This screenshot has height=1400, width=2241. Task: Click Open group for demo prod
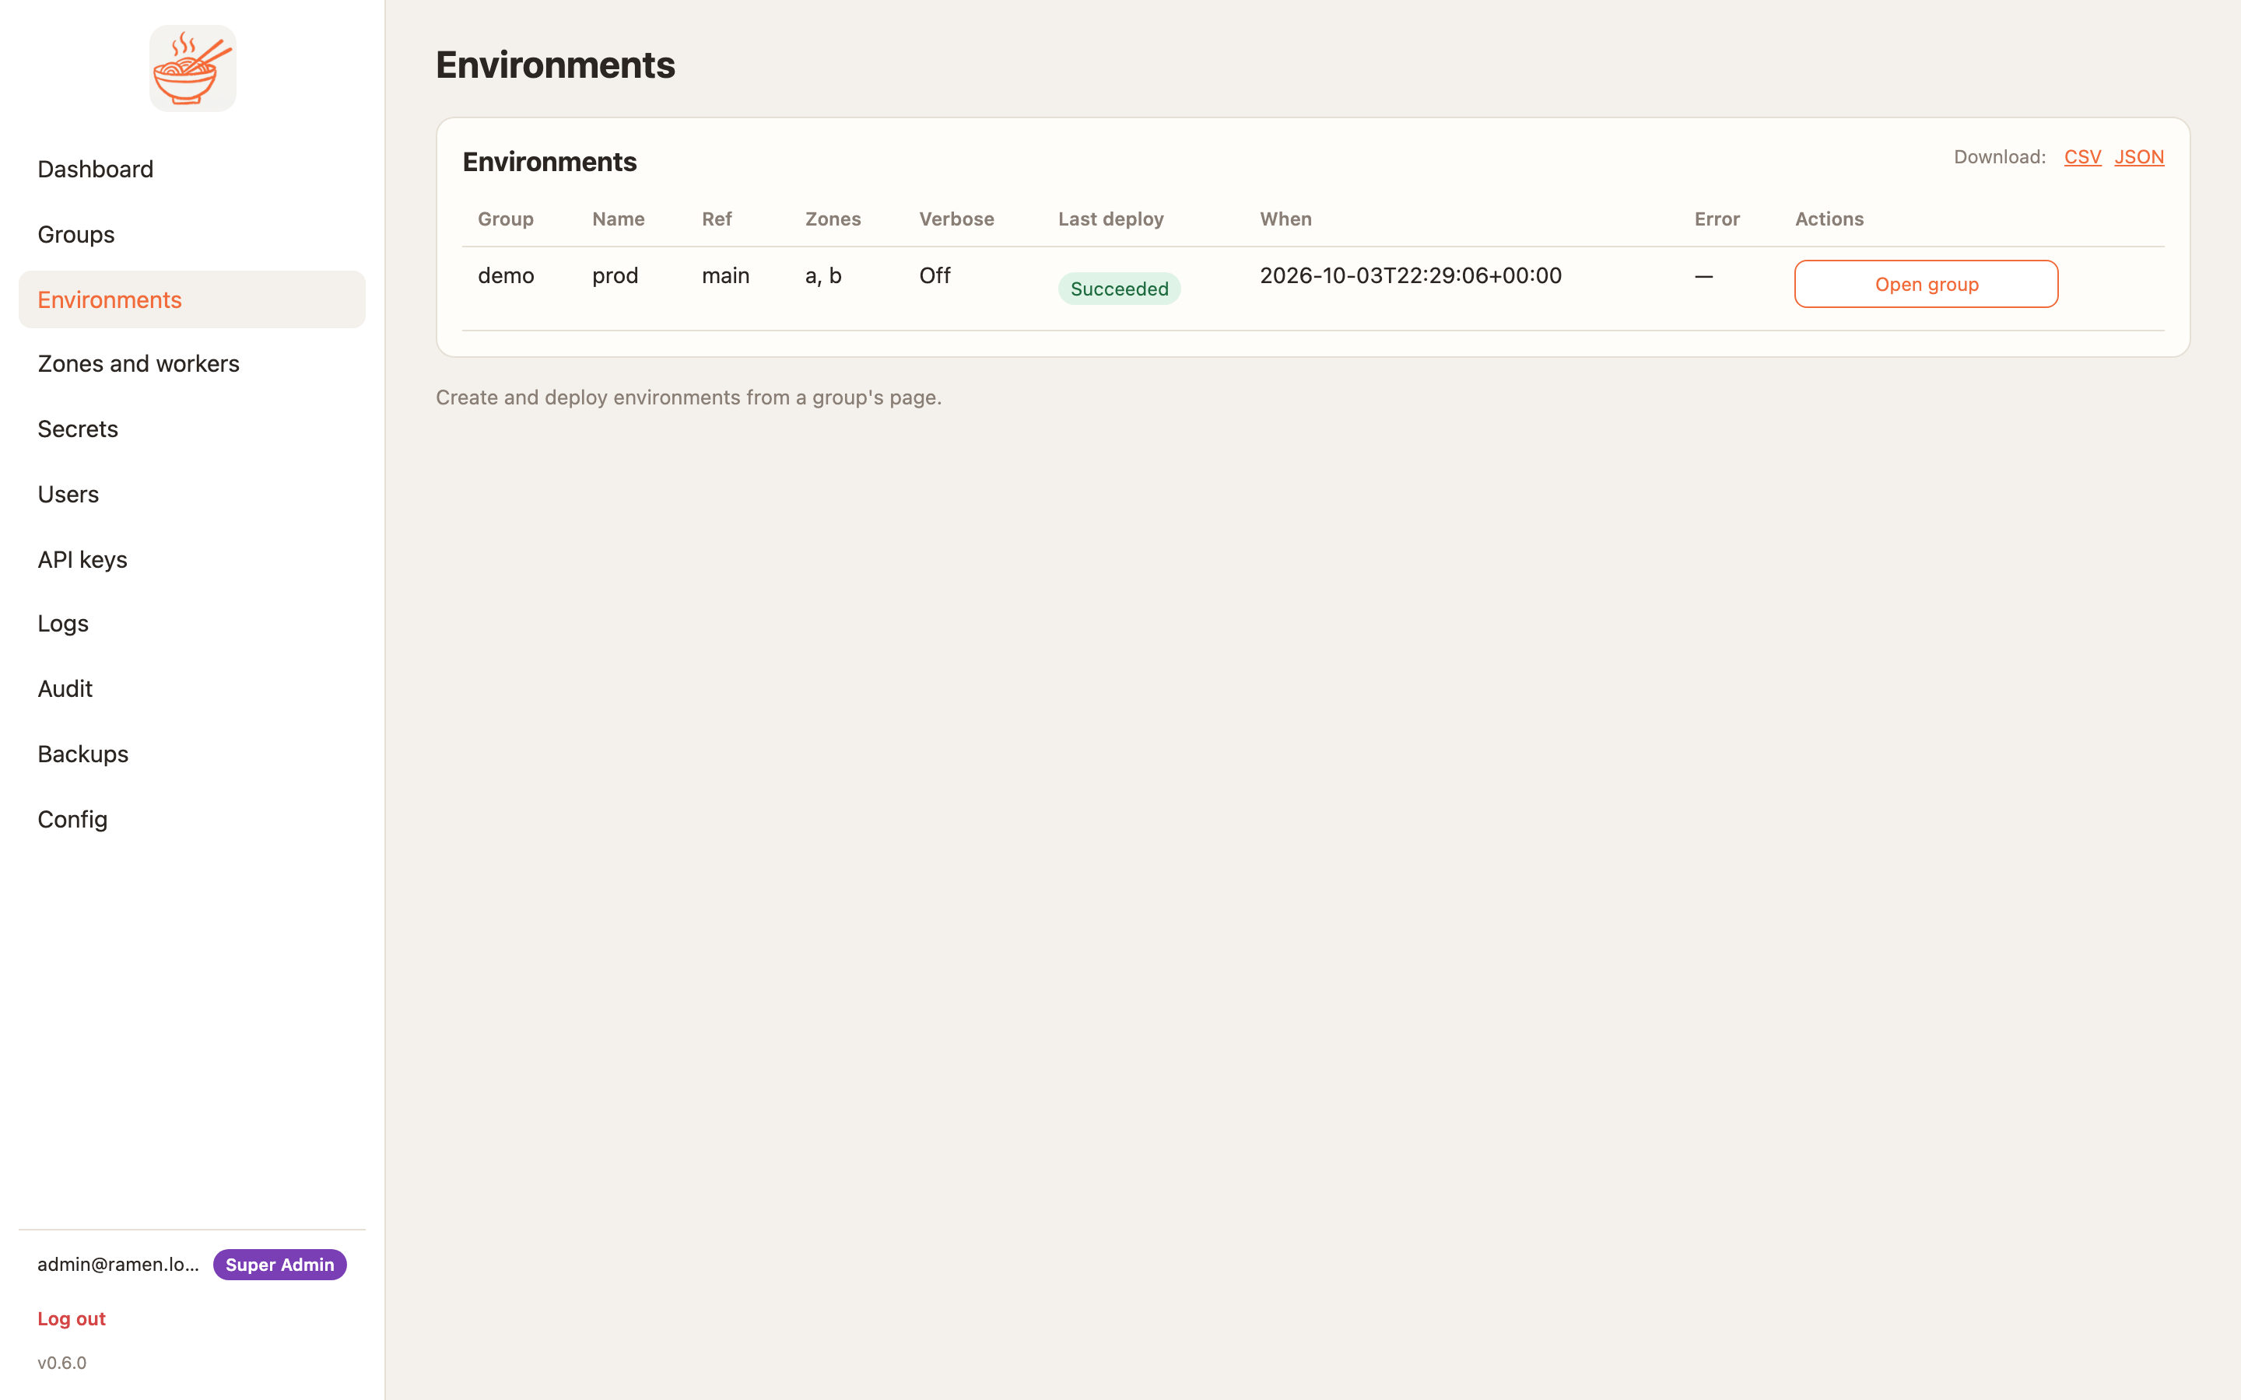click(1926, 284)
